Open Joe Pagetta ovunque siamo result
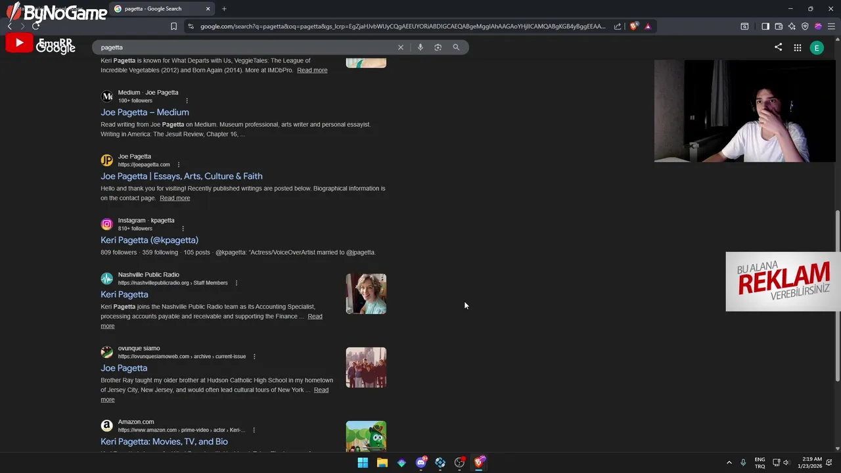The image size is (841, 473). click(x=124, y=368)
